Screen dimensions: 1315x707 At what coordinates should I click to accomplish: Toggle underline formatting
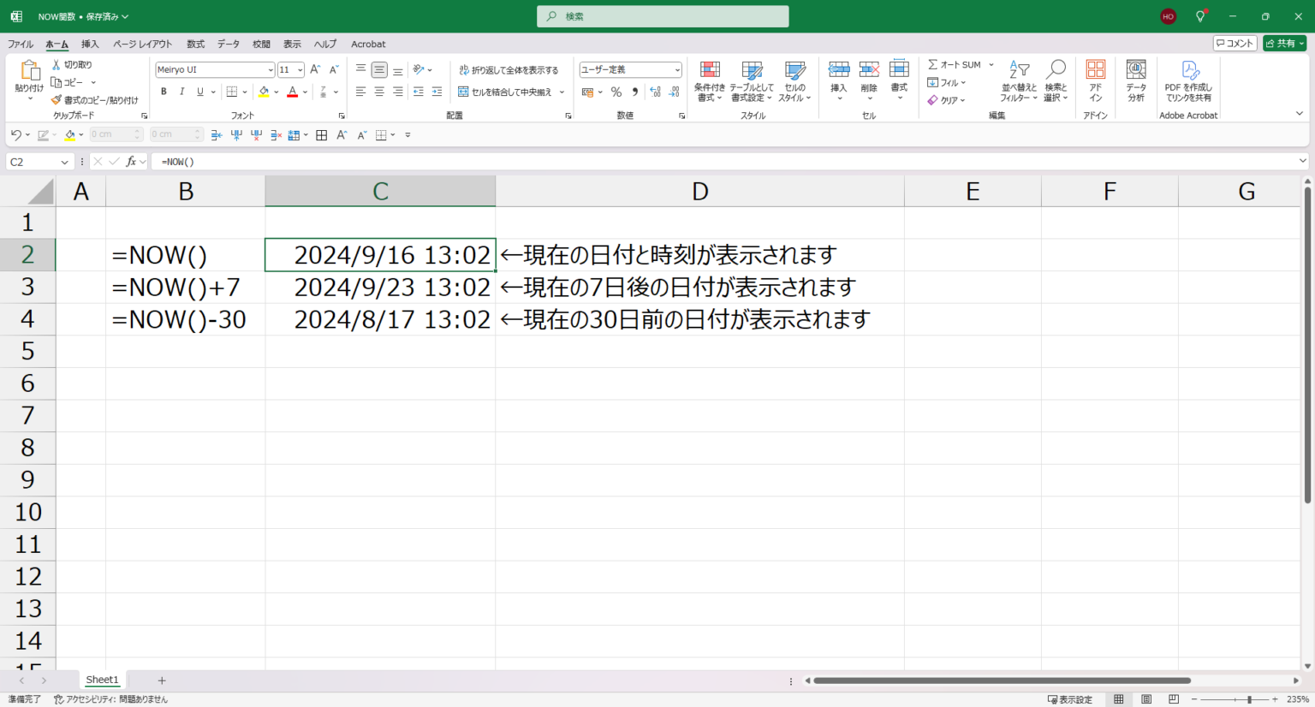(199, 92)
